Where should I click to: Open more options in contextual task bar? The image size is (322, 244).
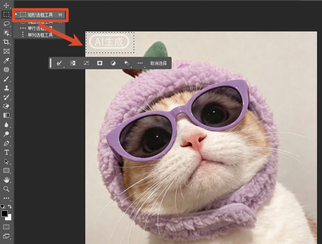pos(140,63)
